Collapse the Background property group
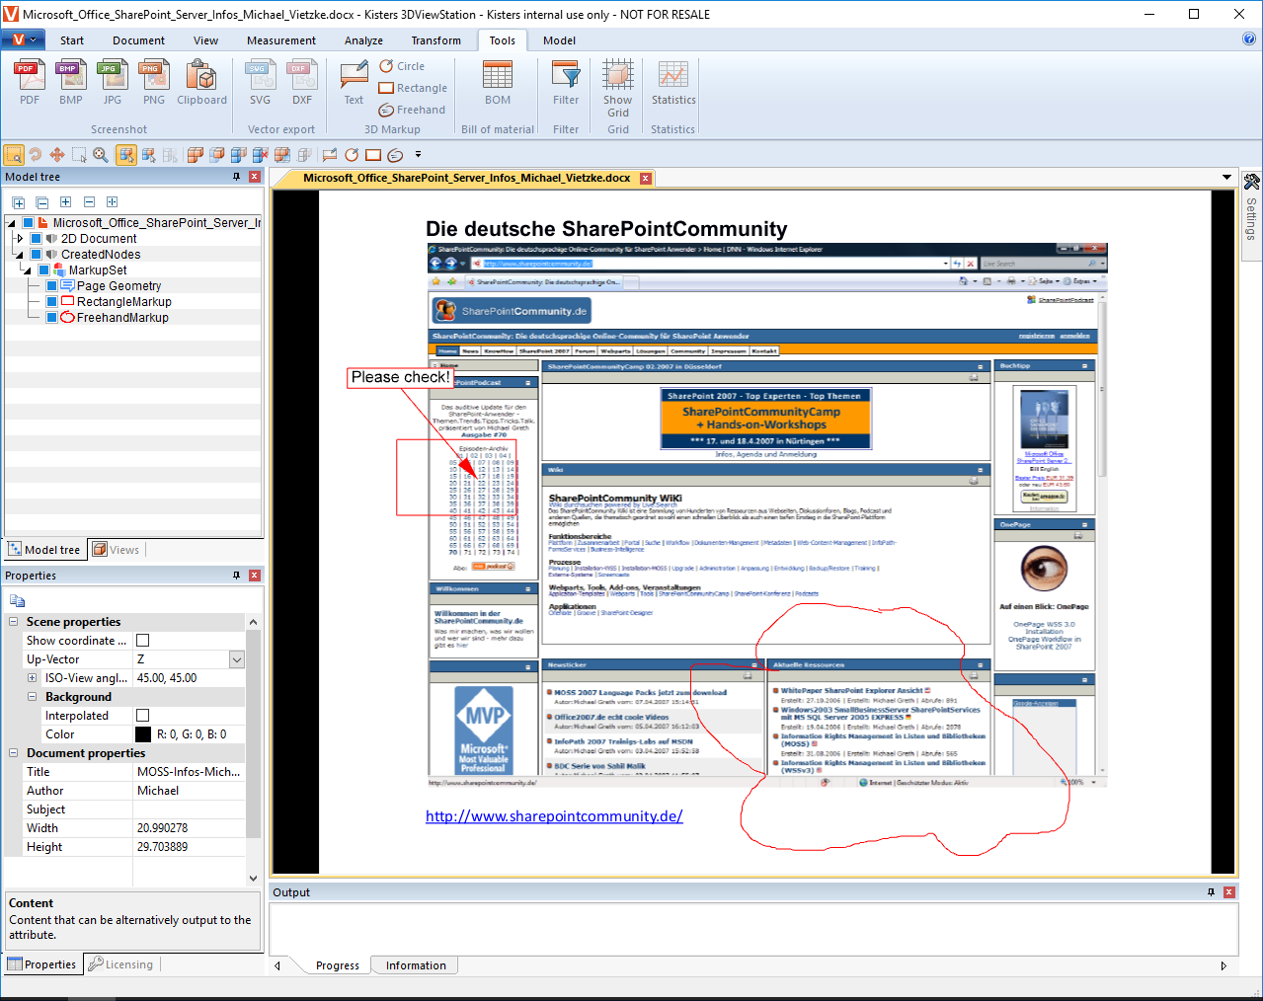This screenshot has height=1001, width=1263. 32,697
